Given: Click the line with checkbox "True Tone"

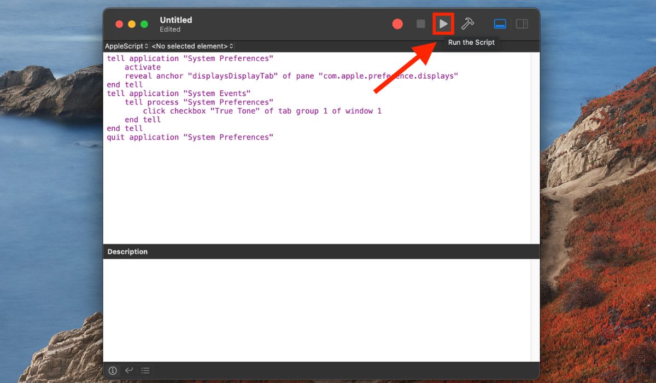Looking at the screenshot, I should pos(262,111).
